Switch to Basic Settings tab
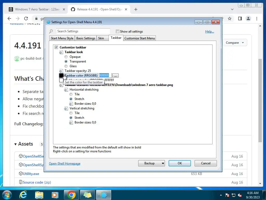 click(86, 38)
